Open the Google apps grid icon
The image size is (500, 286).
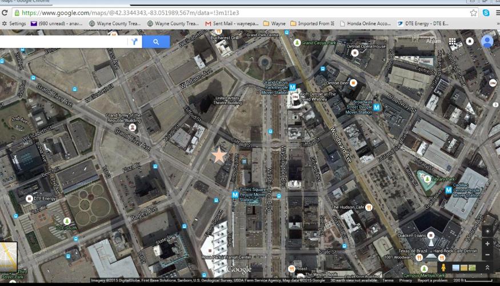[x=453, y=42]
